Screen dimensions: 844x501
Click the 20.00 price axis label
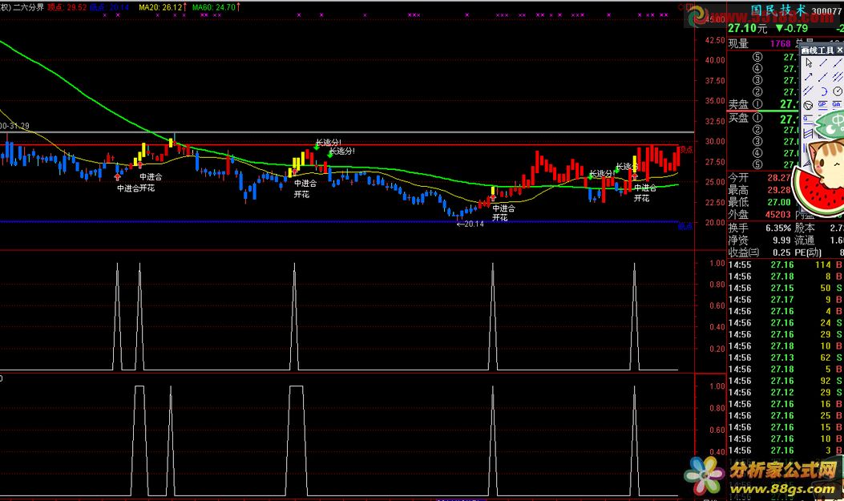click(x=715, y=222)
